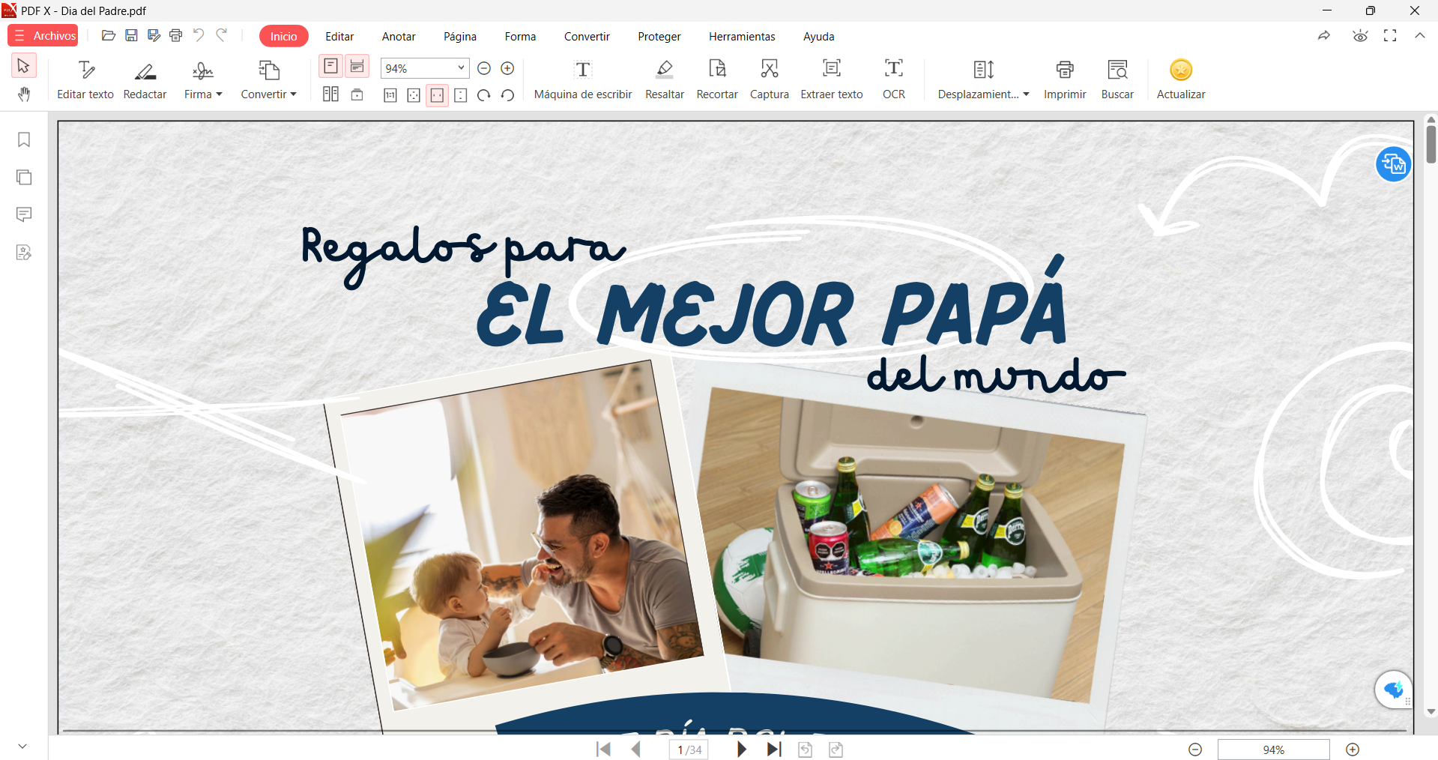Redo the last action

[222, 35]
